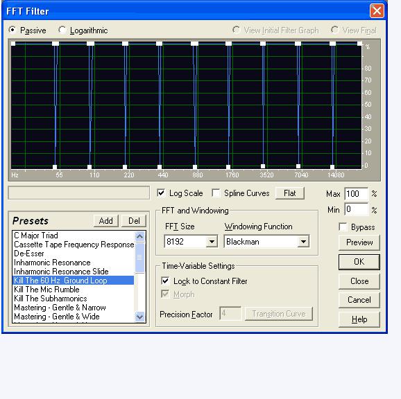The height and width of the screenshot is (399, 401).
Task: Select the C Major Triad preset
Action: click(73, 236)
